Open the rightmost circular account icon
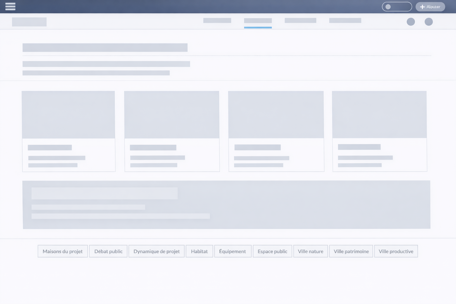This screenshot has width=456, height=304. click(x=429, y=21)
